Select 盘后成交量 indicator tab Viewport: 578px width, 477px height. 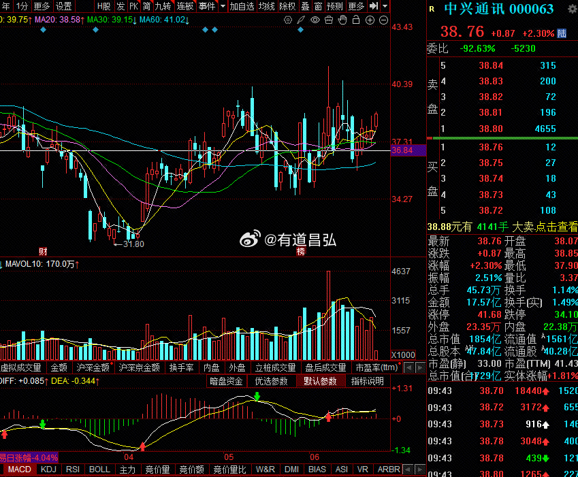(325, 367)
